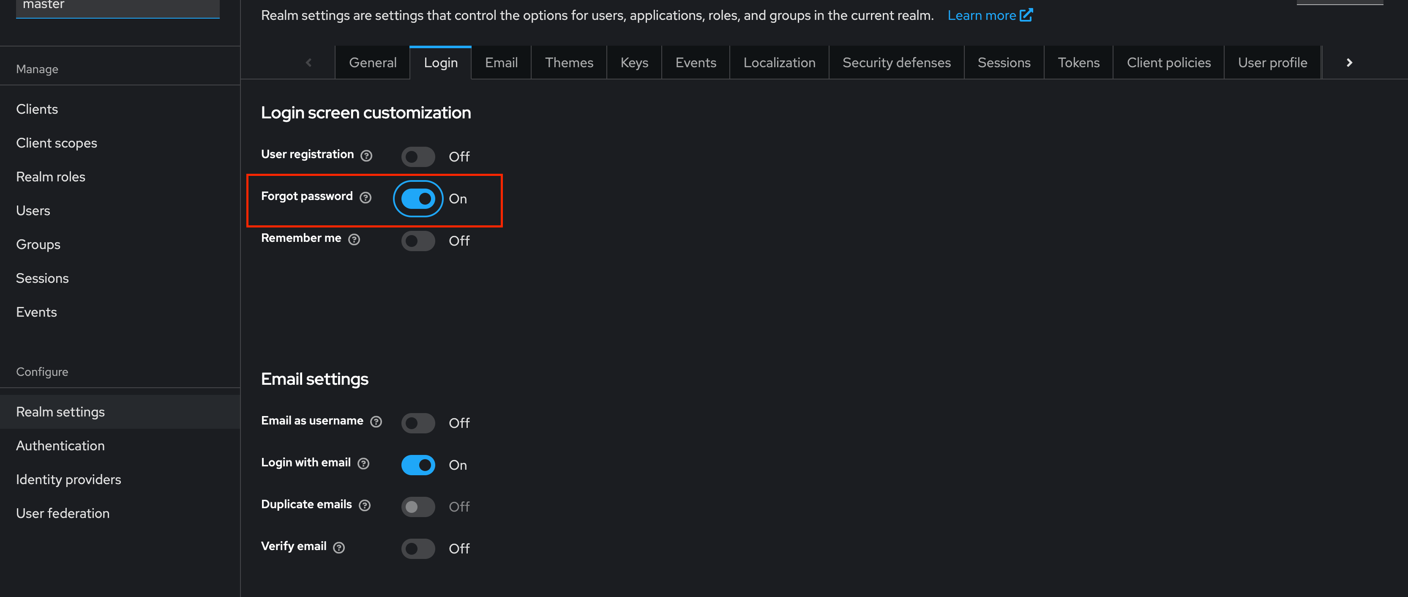This screenshot has height=597, width=1408.
Task: Disable the Login with email switch
Action: [x=418, y=465]
